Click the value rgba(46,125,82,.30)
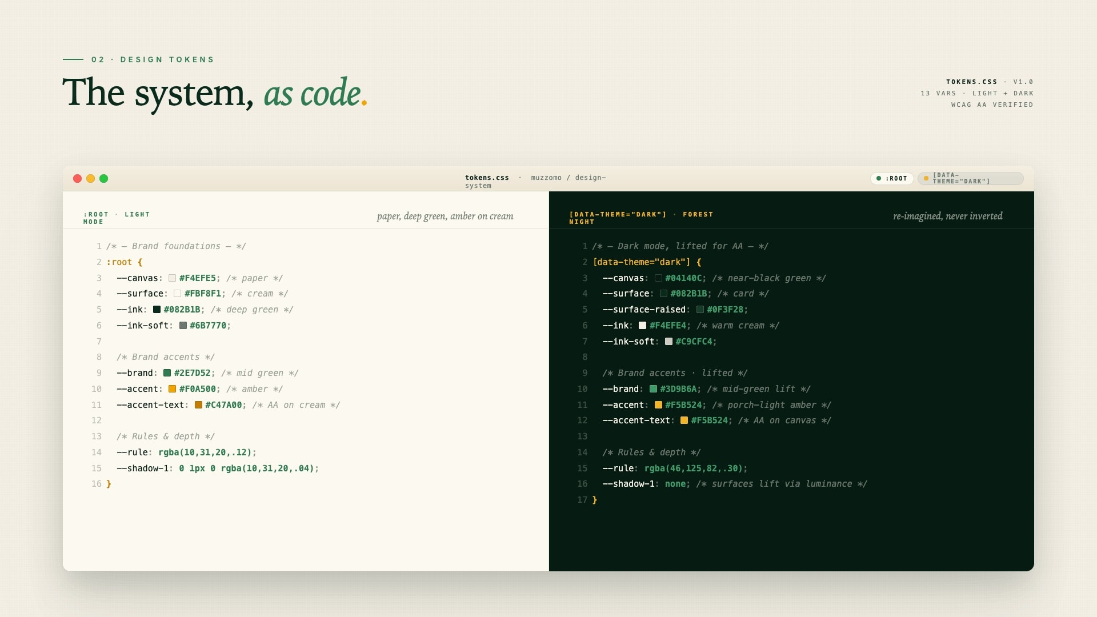 [x=694, y=468]
